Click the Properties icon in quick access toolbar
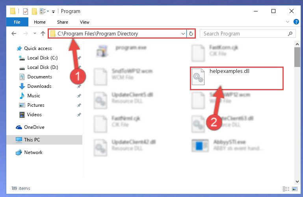 click(26, 11)
